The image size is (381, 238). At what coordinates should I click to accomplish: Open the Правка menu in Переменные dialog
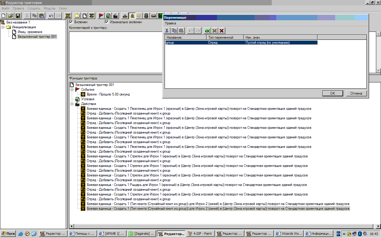tap(171, 23)
